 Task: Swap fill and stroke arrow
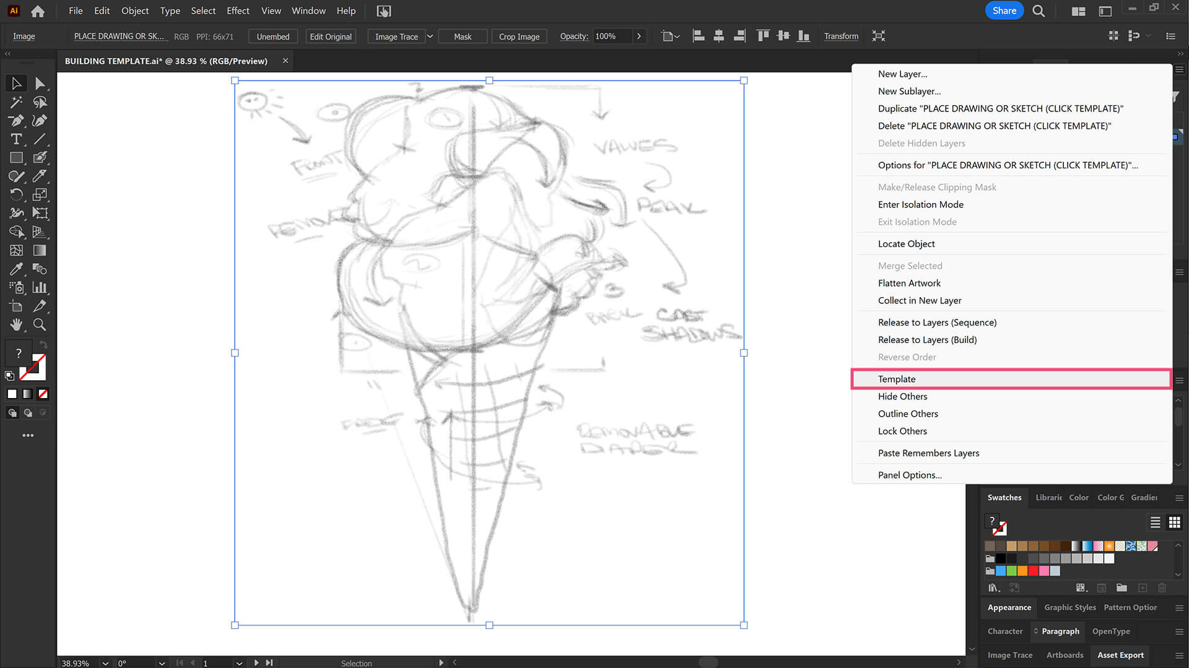click(43, 344)
